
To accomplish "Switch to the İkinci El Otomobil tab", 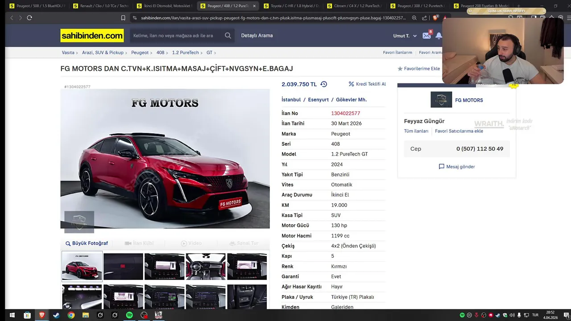I will [x=164, y=6].
